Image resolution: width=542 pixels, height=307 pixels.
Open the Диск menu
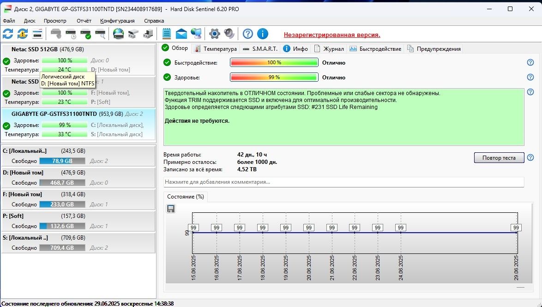[30, 21]
